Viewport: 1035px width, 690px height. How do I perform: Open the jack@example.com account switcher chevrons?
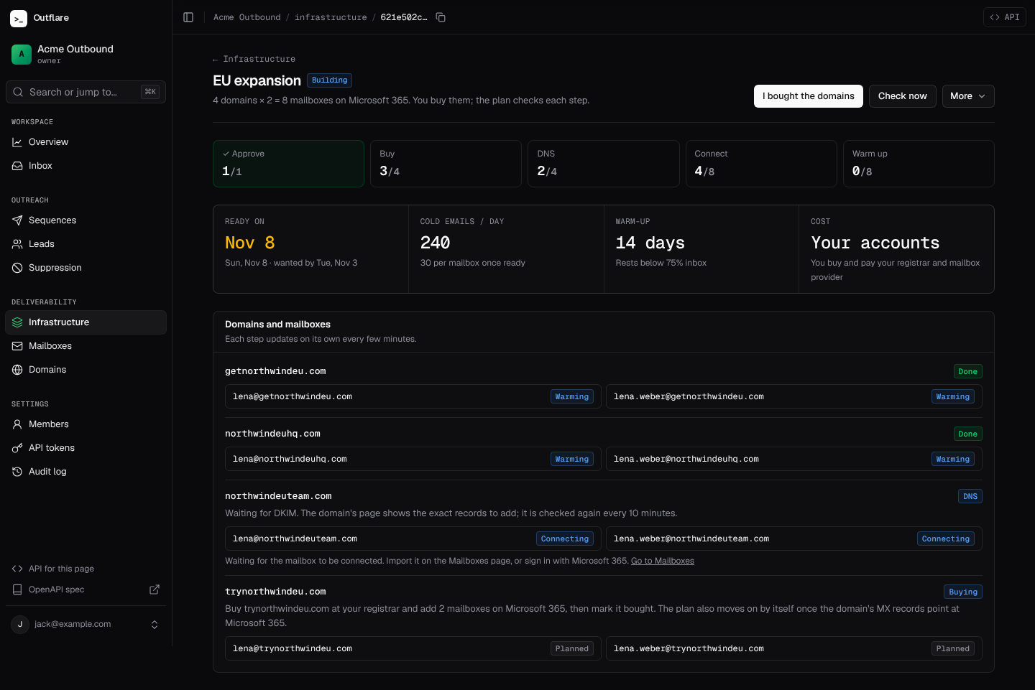click(x=155, y=625)
